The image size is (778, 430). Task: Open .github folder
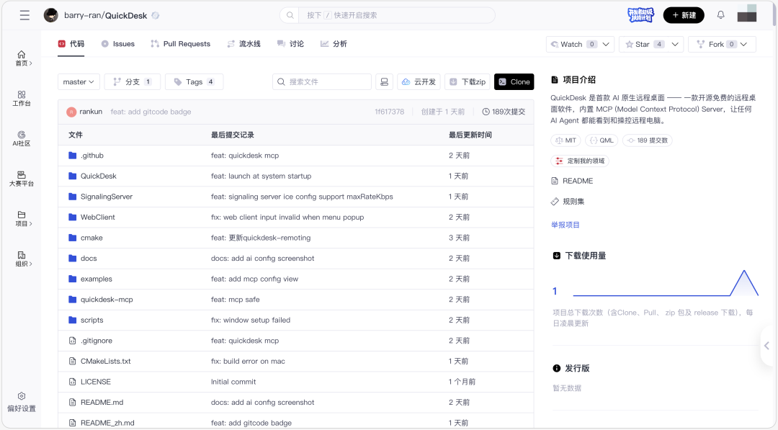tap(91, 156)
